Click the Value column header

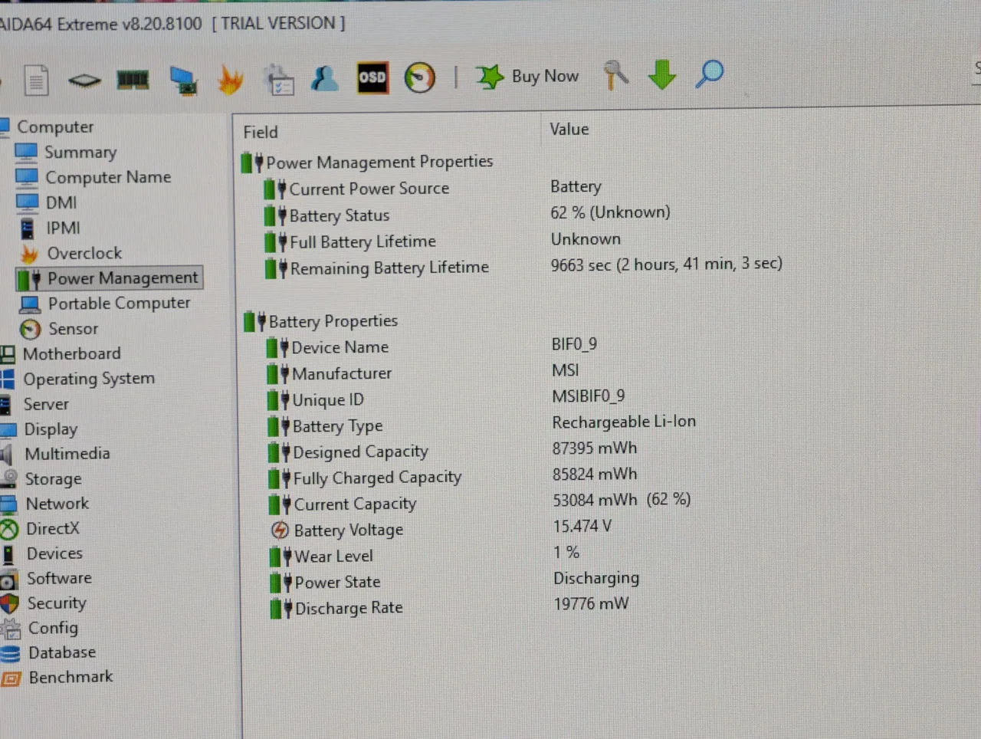click(569, 130)
